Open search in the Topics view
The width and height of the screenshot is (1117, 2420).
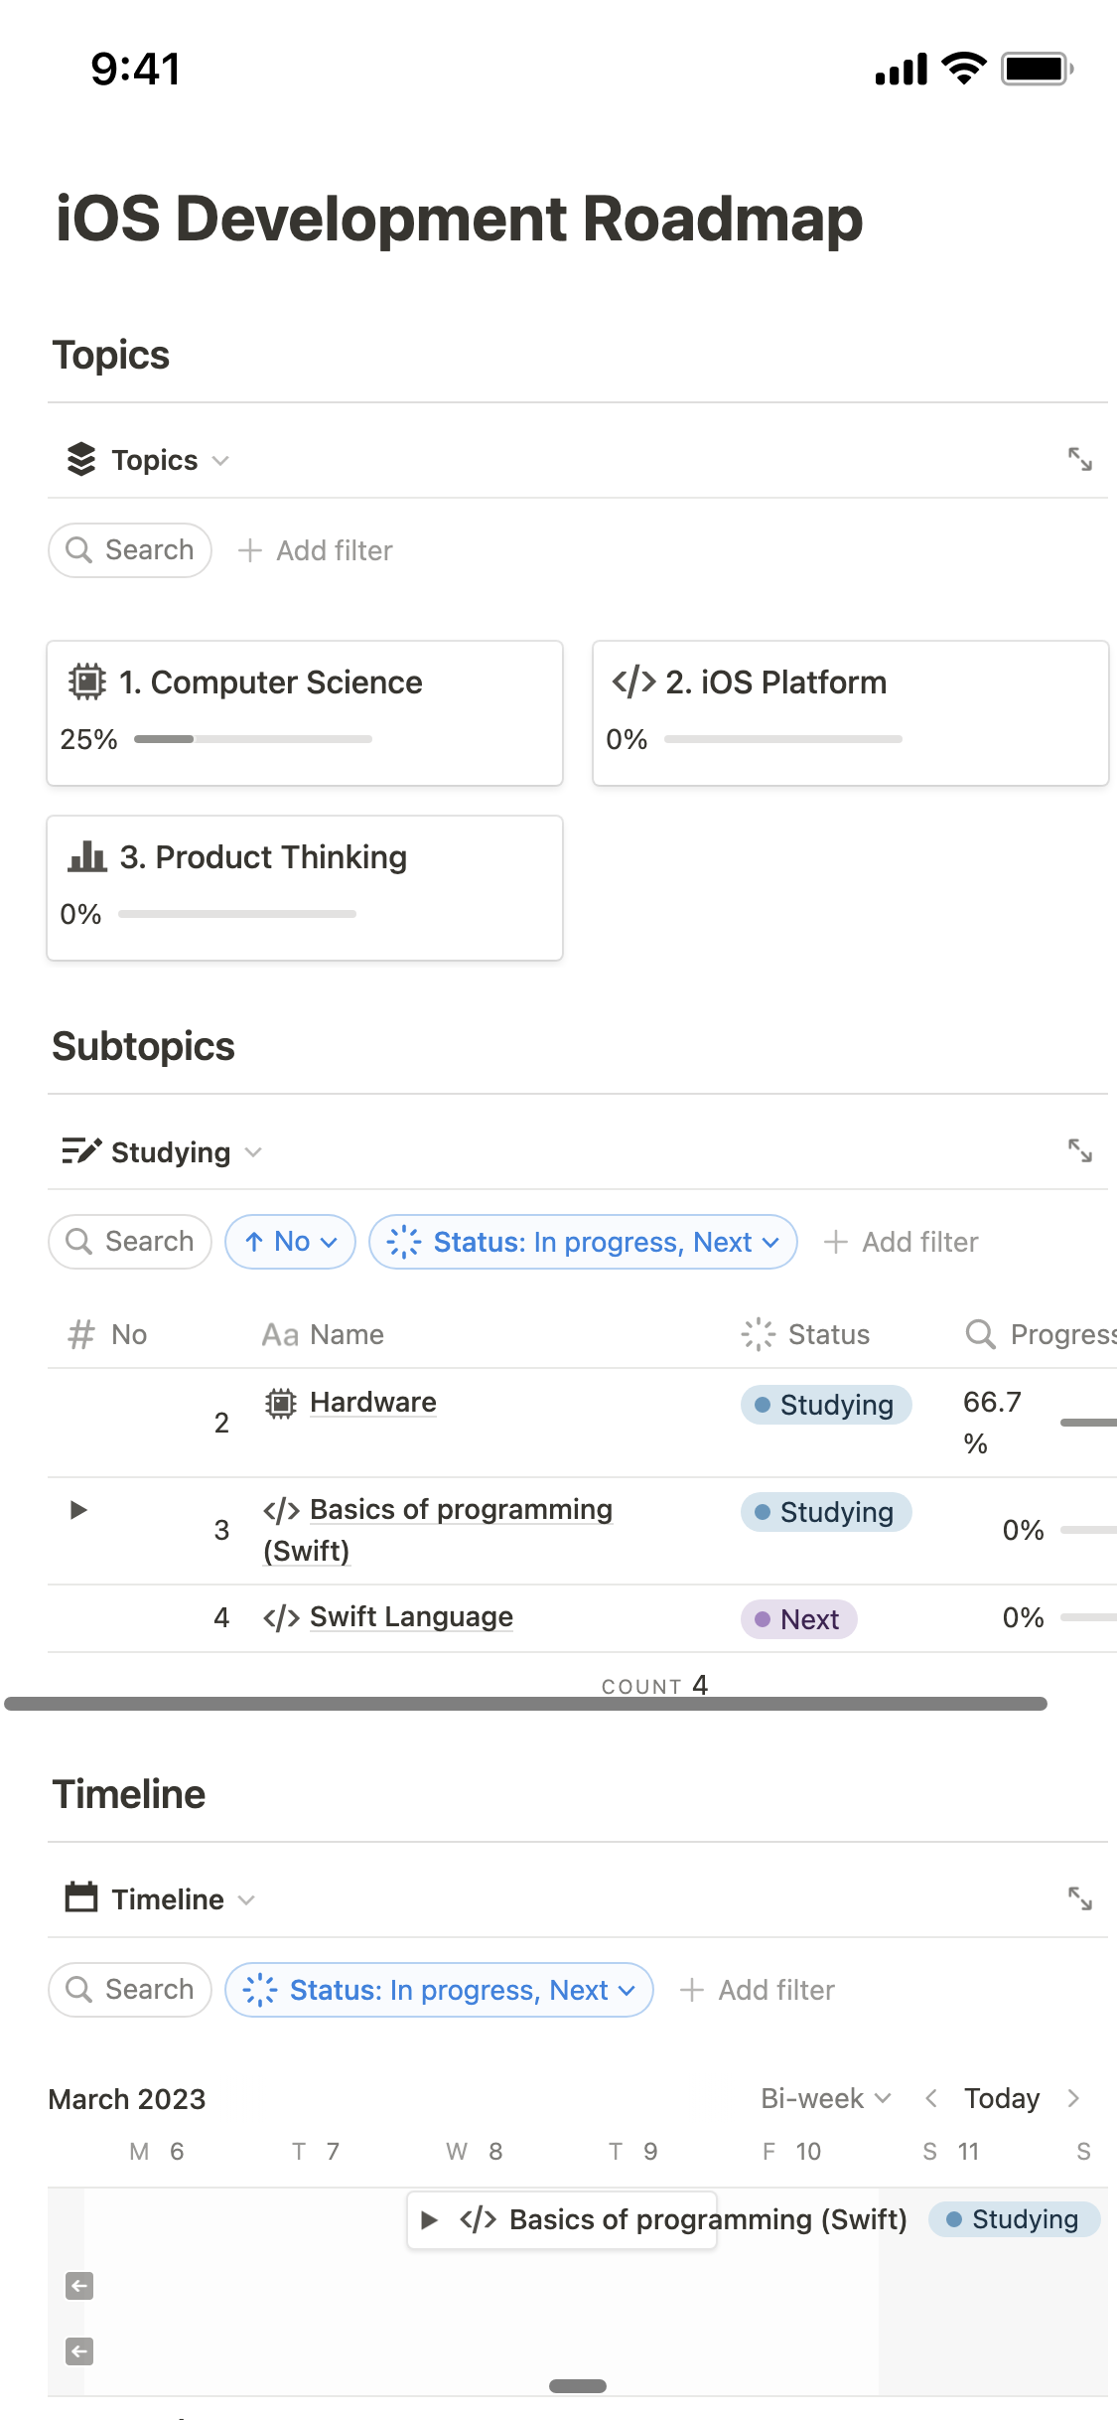tap(128, 549)
